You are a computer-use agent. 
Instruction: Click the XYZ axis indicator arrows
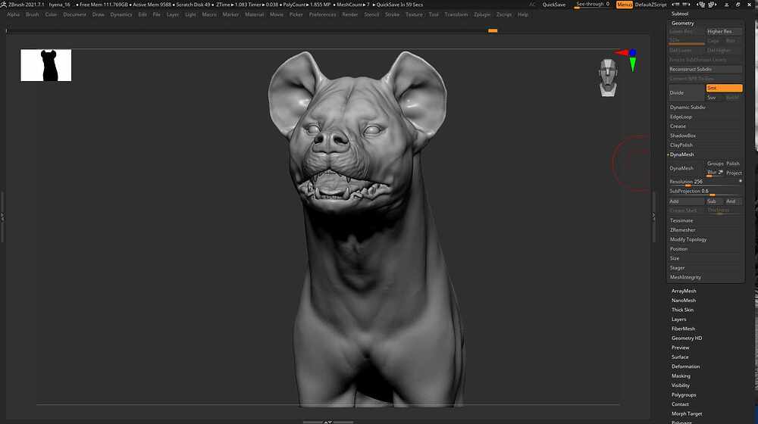(628, 59)
